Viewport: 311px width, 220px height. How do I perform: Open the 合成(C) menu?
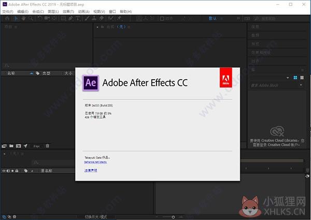(x=38, y=12)
